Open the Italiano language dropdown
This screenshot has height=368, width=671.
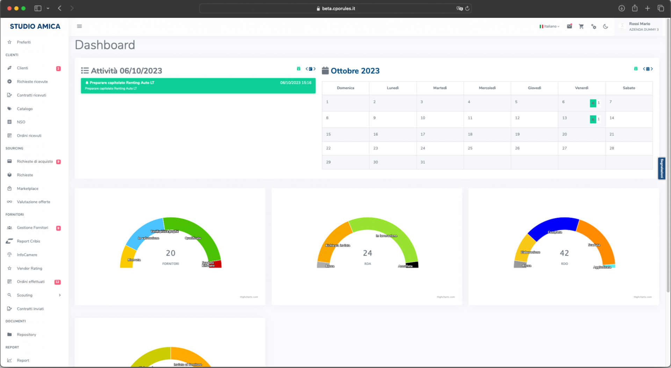[x=549, y=26]
